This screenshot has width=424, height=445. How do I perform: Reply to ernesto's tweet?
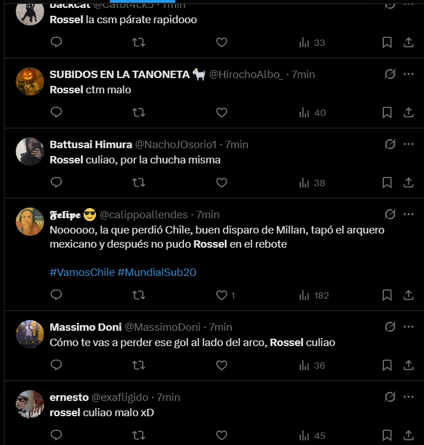(x=56, y=435)
